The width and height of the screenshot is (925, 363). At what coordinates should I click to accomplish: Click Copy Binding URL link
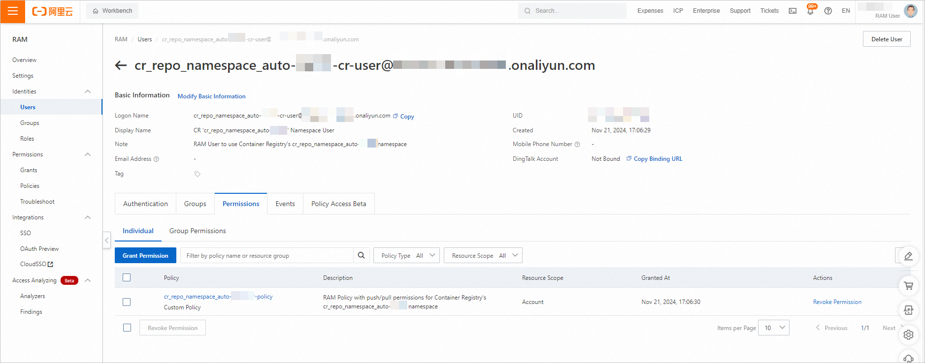click(658, 159)
